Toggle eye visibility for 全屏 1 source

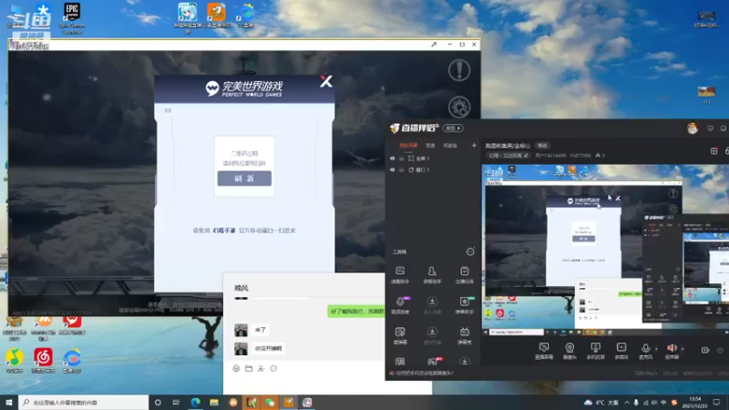pos(393,159)
